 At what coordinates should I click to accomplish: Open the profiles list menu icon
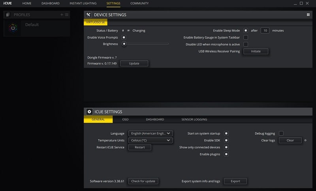point(67,15)
